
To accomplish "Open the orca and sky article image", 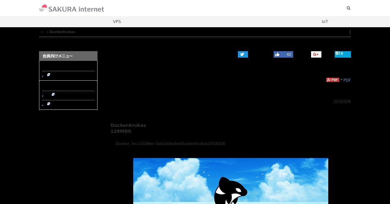I will point(231,181).
